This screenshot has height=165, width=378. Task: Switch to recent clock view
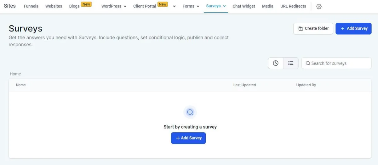coord(276,63)
